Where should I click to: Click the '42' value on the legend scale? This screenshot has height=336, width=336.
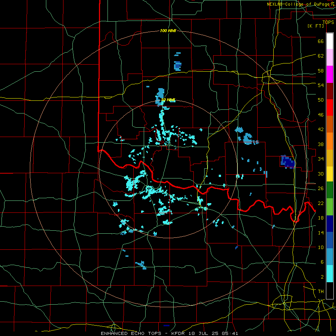coord(321,130)
